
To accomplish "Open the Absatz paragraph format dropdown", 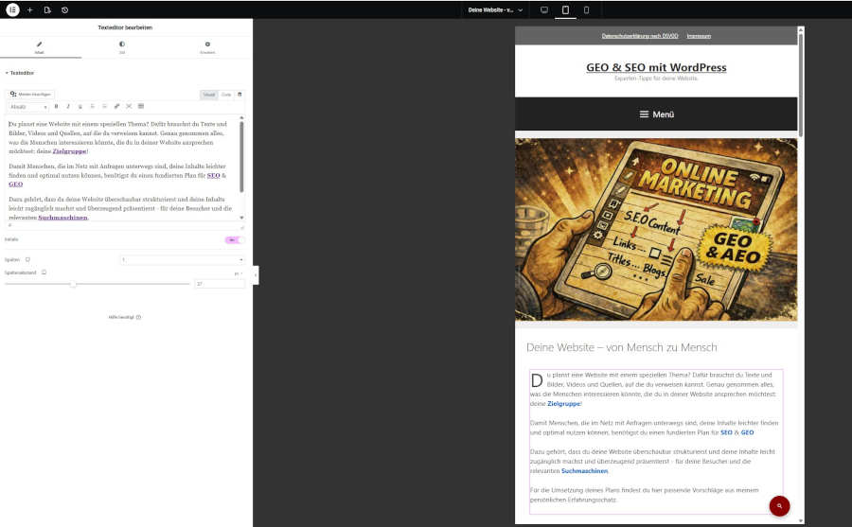I will click(x=28, y=107).
